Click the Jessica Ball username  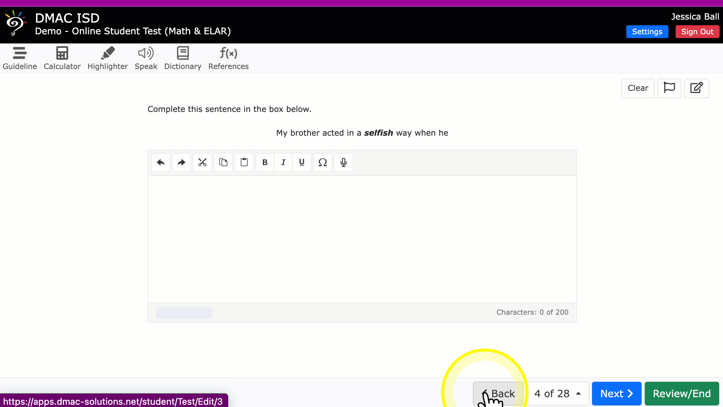[695, 17]
